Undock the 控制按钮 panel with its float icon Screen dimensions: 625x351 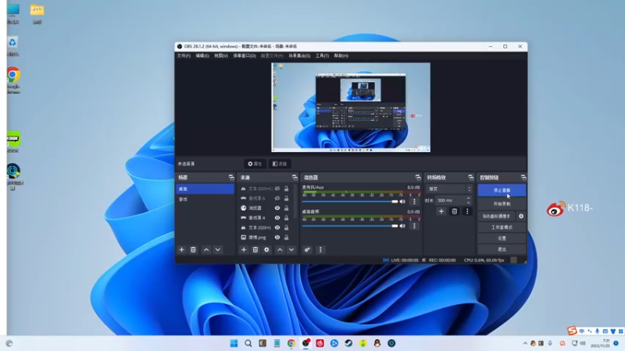tap(523, 178)
